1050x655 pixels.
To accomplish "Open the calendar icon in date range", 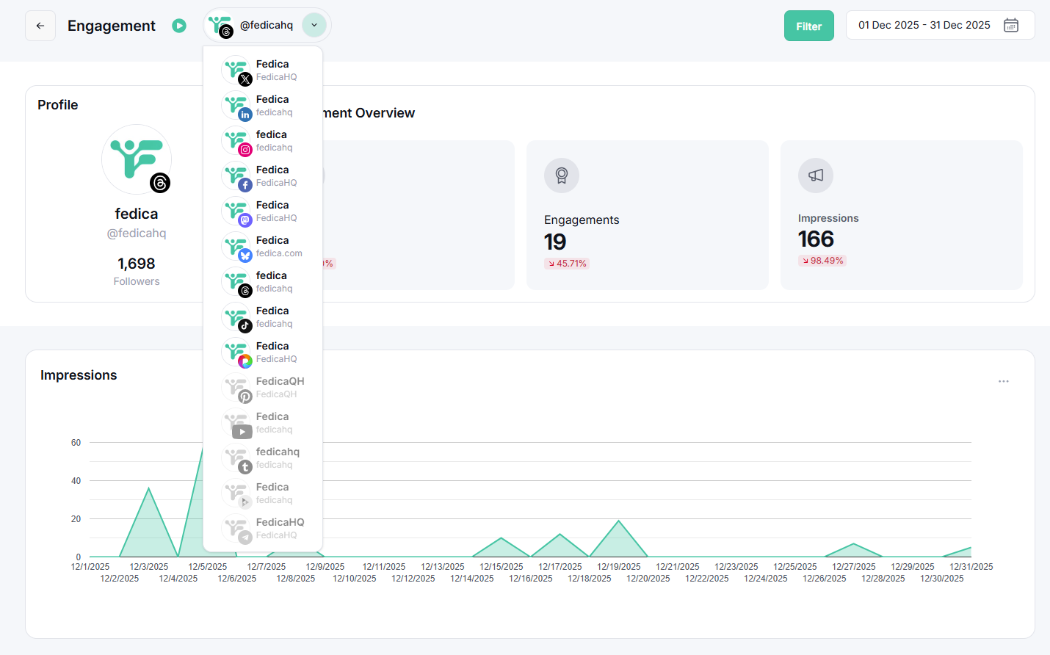I will click(x=1011, y=25).
